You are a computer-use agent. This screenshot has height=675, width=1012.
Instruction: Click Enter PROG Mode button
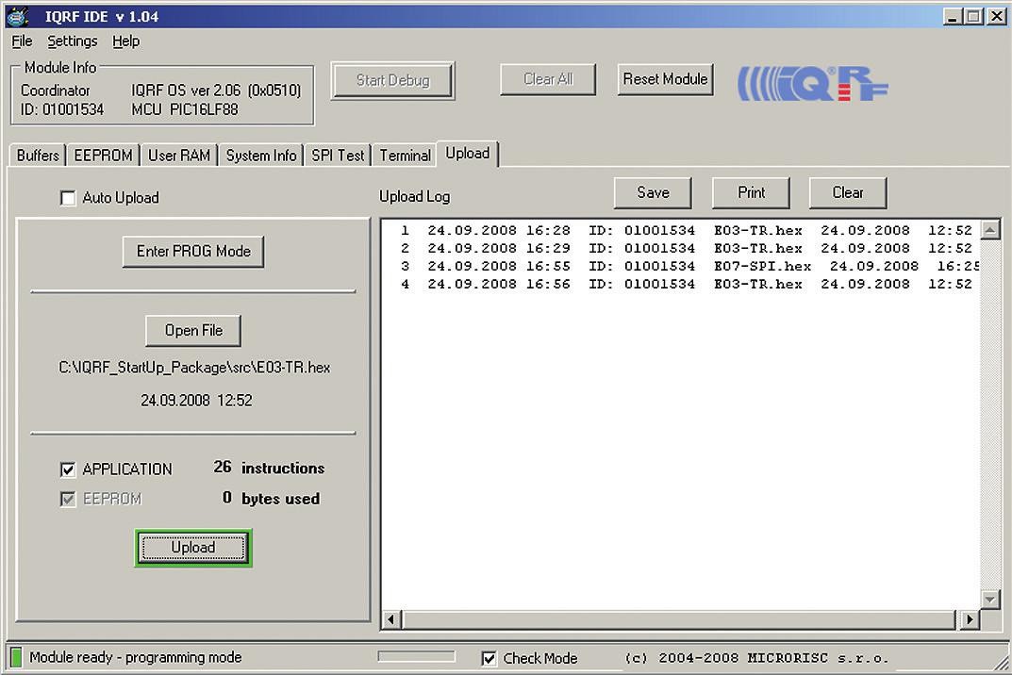193,251
